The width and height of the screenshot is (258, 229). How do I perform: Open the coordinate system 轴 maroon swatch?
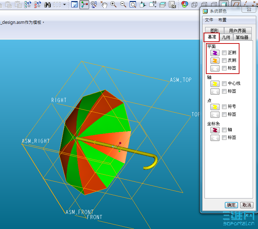(215, 130)
